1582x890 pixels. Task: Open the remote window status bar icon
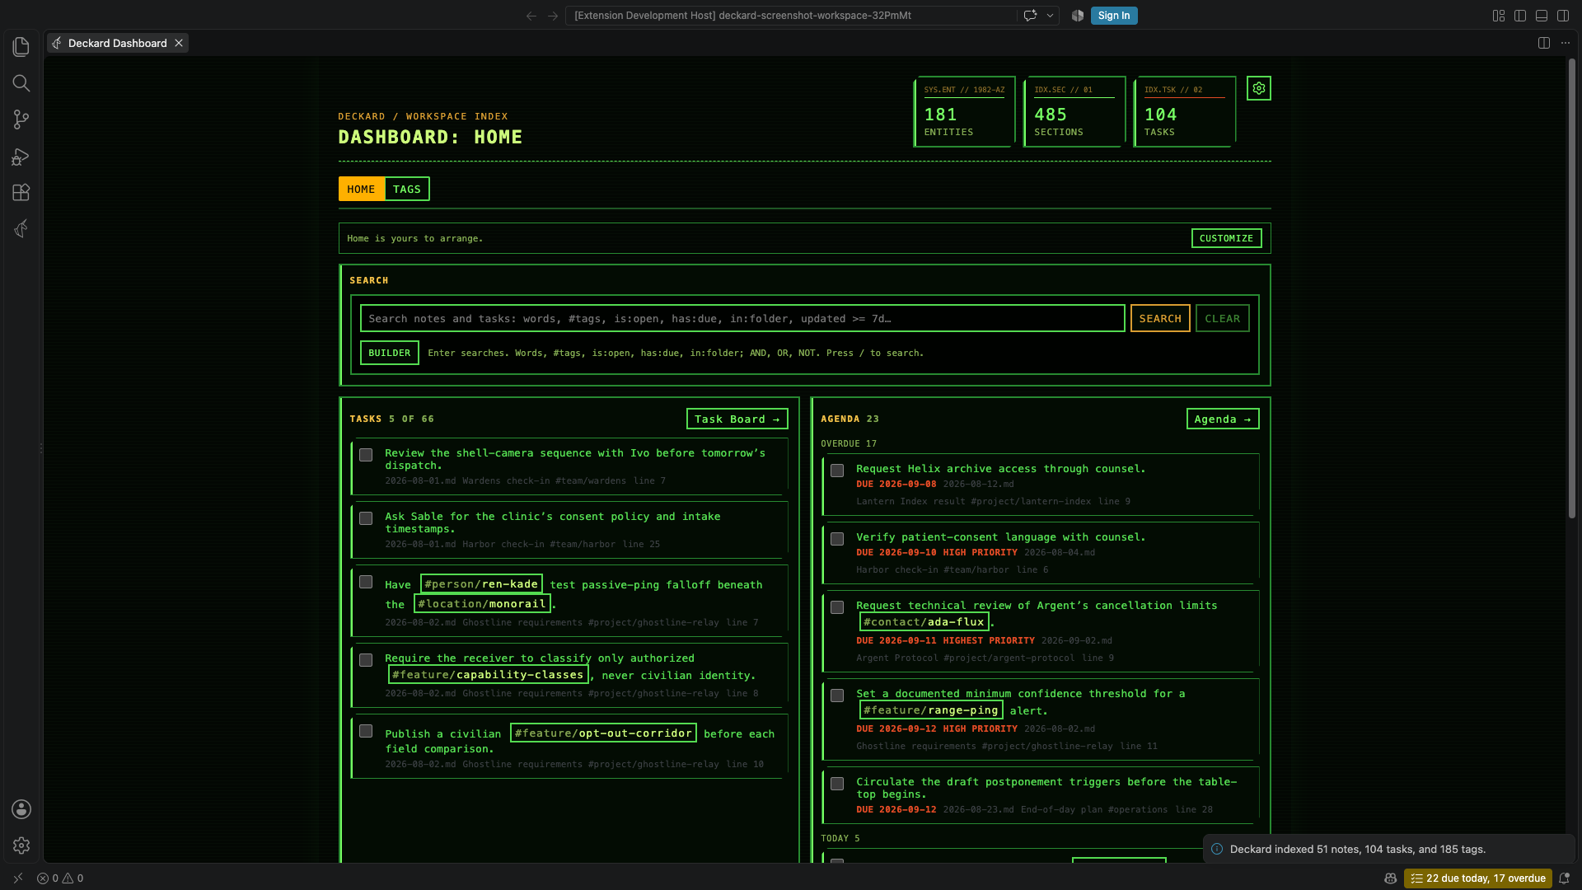pos(18,878)
